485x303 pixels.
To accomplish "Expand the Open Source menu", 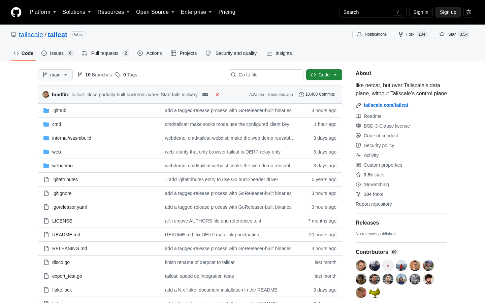I will pyautogui.click(x=155, y=12).
